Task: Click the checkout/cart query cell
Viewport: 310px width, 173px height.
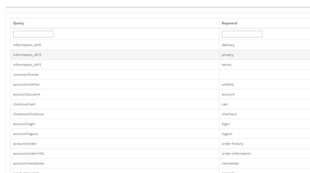Action: [115, 104]
